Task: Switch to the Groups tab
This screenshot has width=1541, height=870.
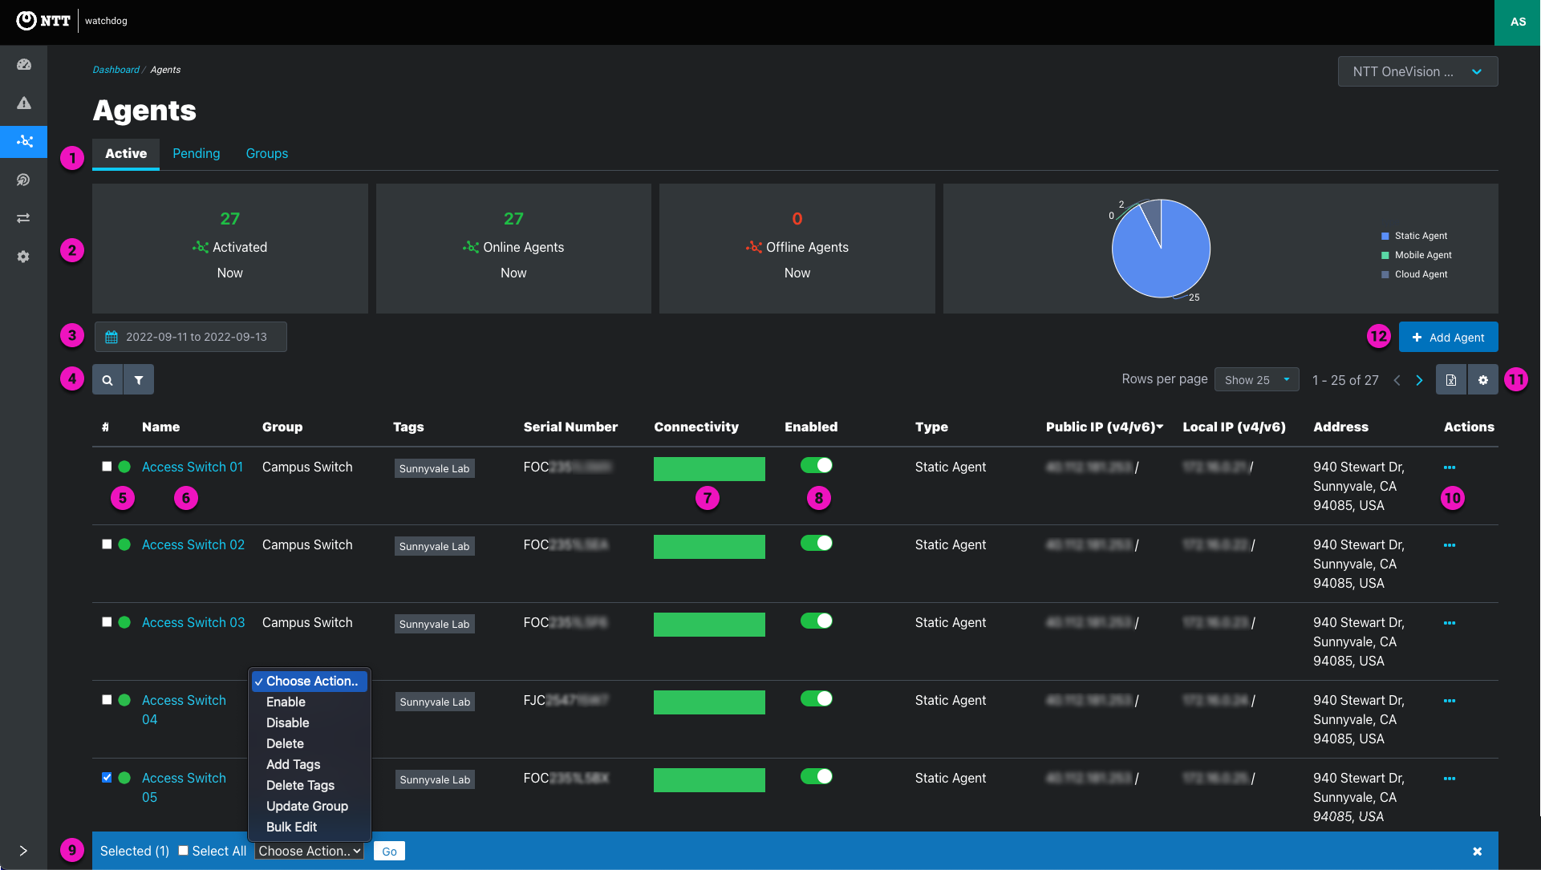Action: pyautogui.click(x=267, y=153)
